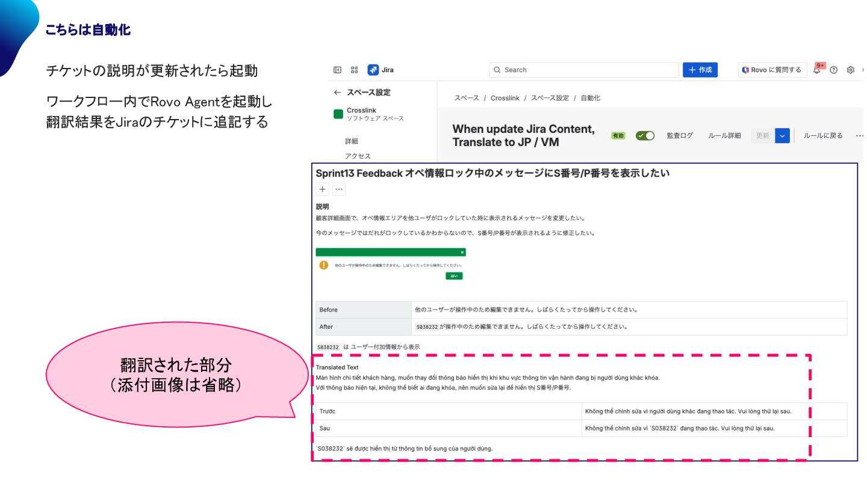867x487 pixels.
Task: Click the ticket title Sprint13 Feedback
Action: [493, 173]
